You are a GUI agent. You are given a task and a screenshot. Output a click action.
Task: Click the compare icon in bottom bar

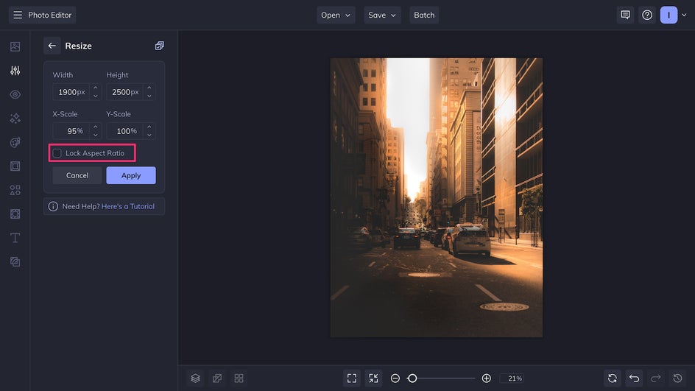217,378
